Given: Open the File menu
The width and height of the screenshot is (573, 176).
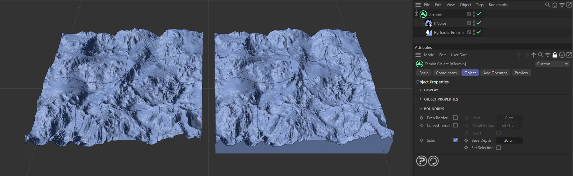Looking at the screenshot, I should (x=427, y=5).
